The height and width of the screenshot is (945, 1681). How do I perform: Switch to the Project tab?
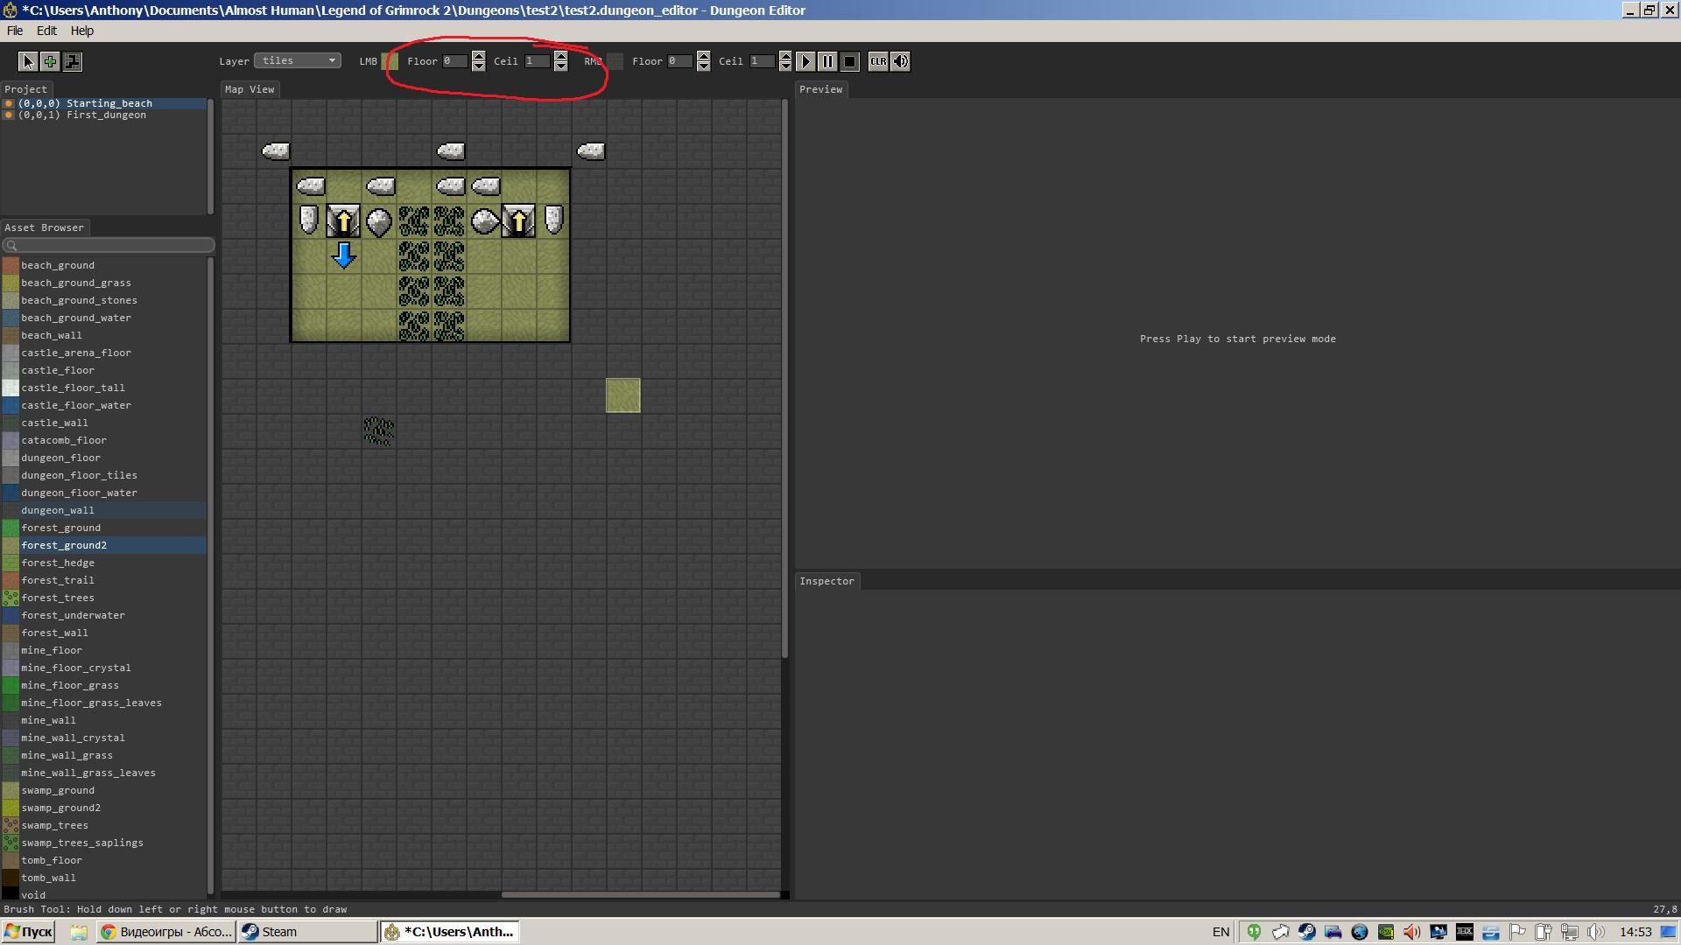26,89
